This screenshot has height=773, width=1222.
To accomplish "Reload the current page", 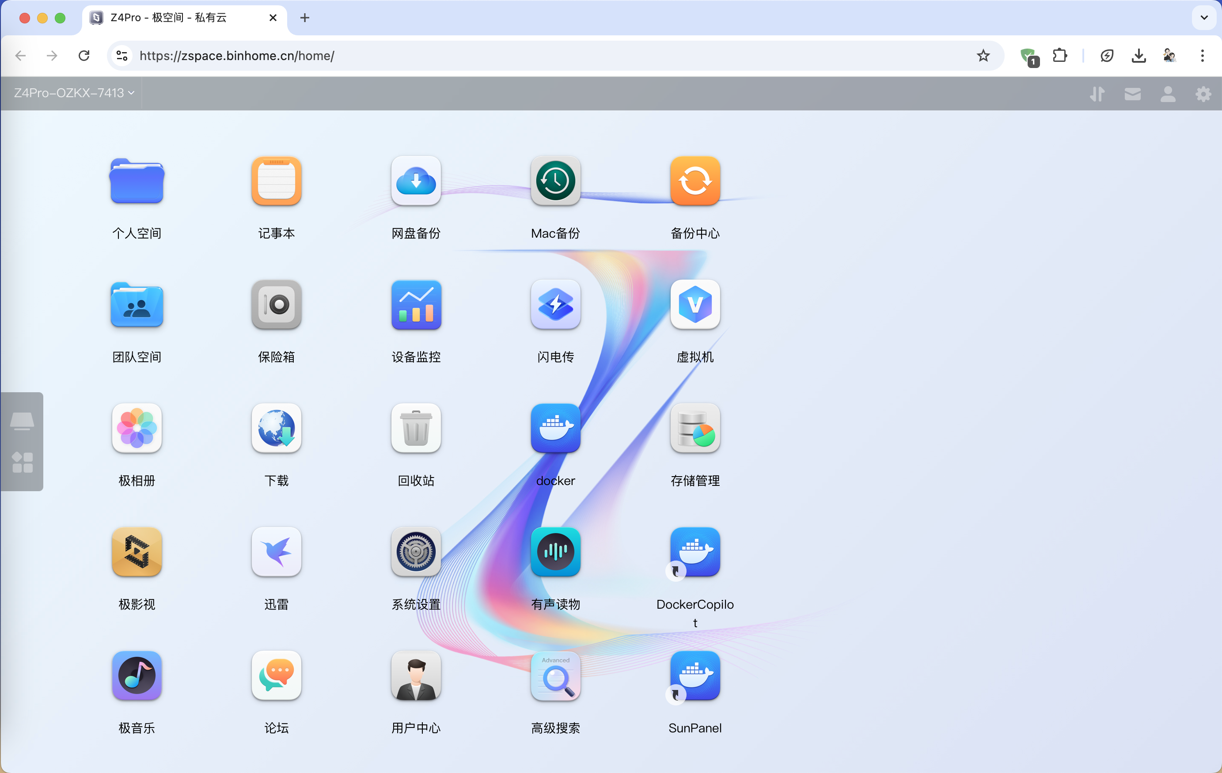I will (x=84, y=55).
